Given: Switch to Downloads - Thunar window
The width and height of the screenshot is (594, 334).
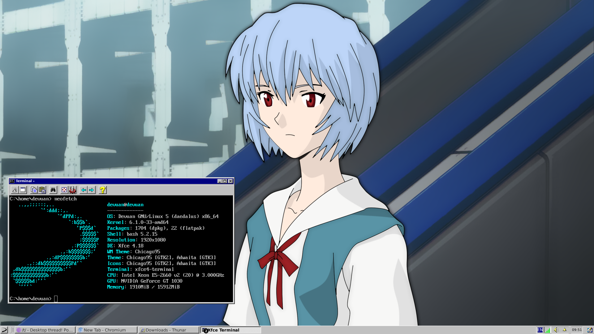Looking at the screenshot, I should (x=169, y=330).
